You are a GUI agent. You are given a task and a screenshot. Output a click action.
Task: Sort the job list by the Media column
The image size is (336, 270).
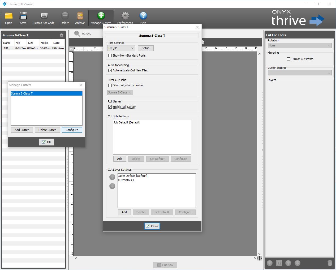pyautogui.click(x=46, y=43)
